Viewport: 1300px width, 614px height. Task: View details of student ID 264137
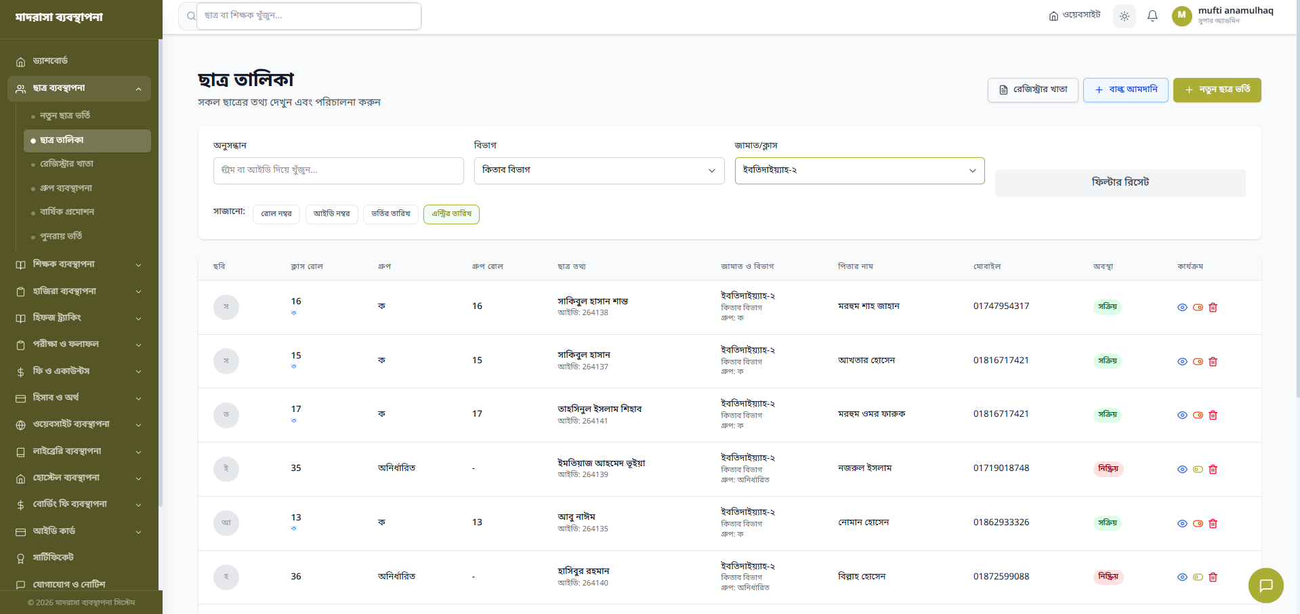point(1182,362)
